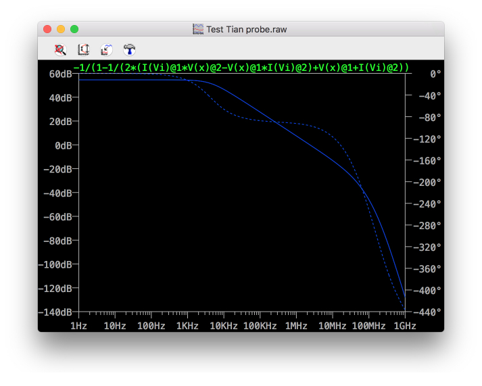Click the 0dB left axis label
The height and width of the screenshot is (386, 482).
point(63,145)
